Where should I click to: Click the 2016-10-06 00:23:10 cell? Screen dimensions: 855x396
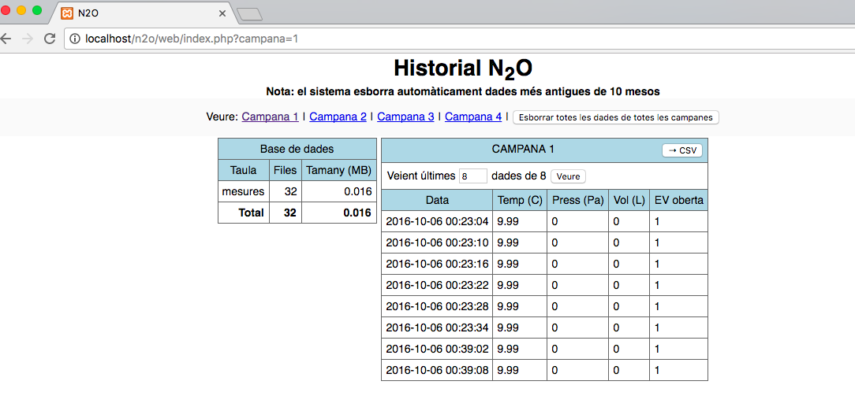(x=437, y=242)
